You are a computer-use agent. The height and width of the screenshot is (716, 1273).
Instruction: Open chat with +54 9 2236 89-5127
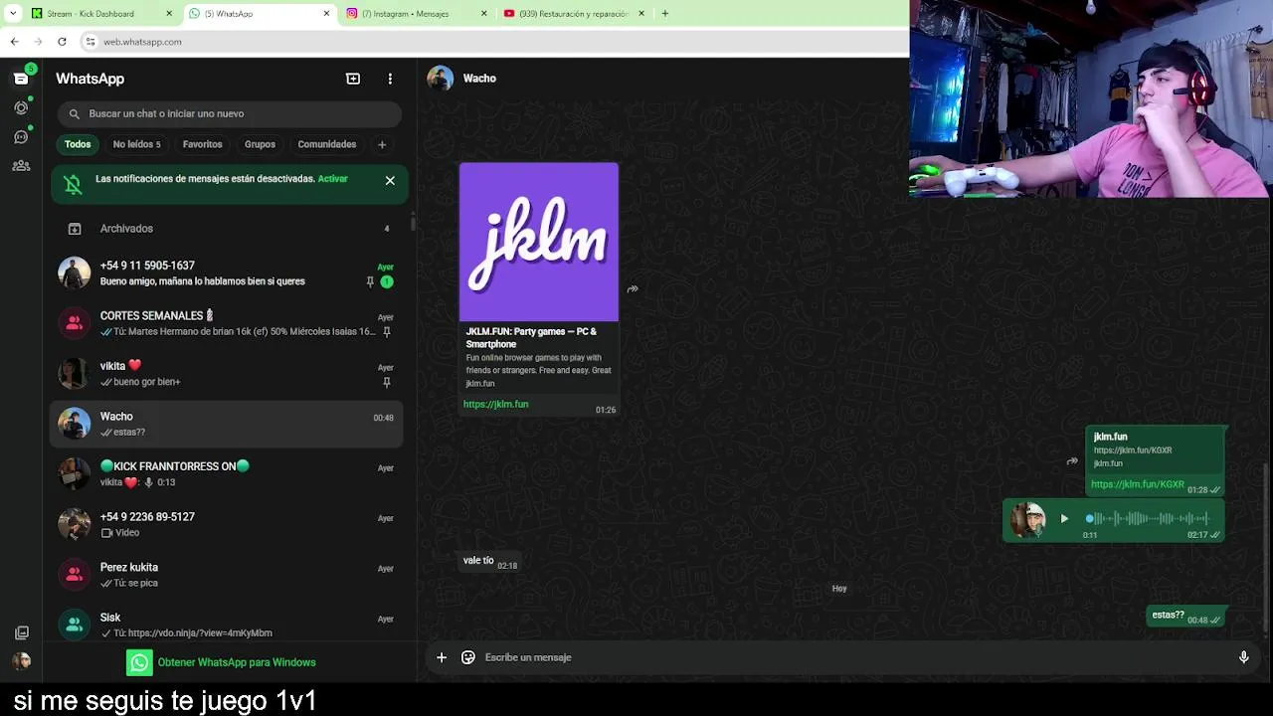tap(227, 525)
